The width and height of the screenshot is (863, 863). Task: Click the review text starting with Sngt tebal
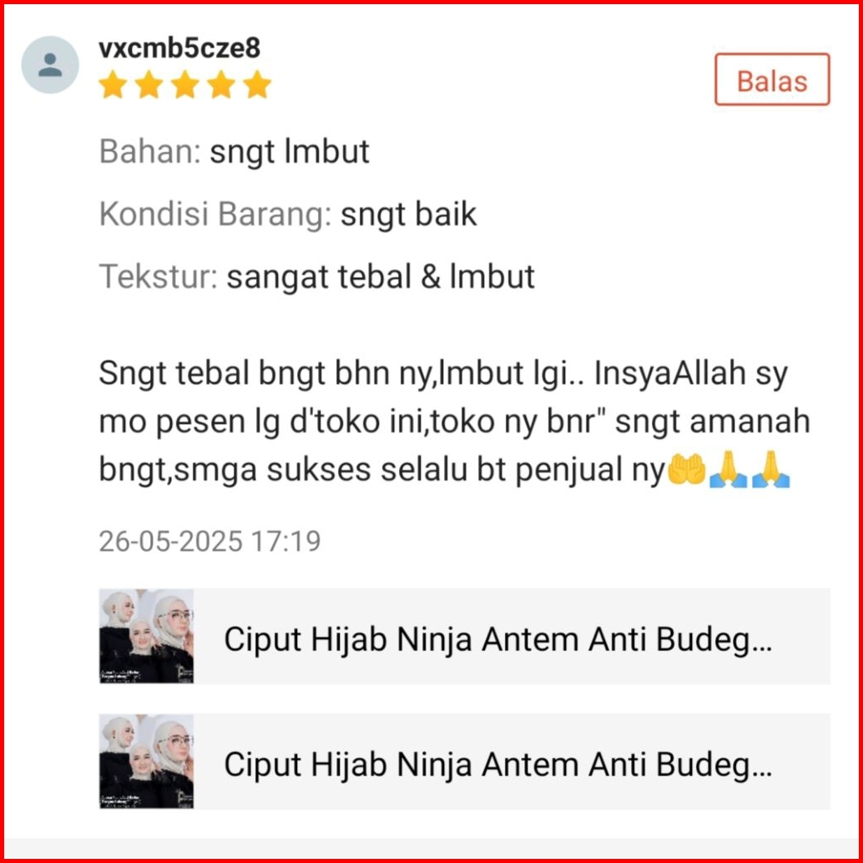click(x=455, y=421)
